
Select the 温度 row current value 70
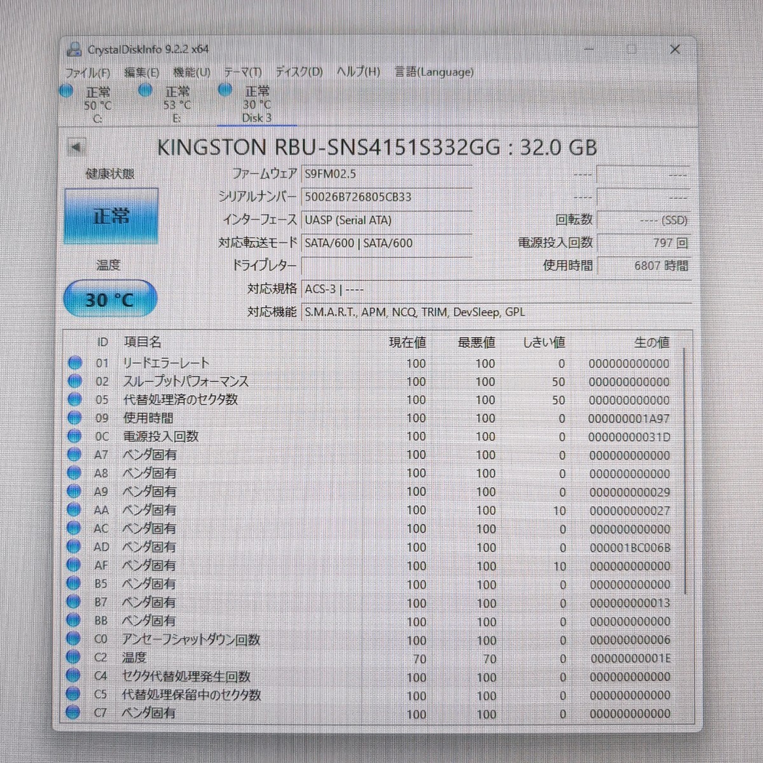pyautogui.click(x=420, y=659)
